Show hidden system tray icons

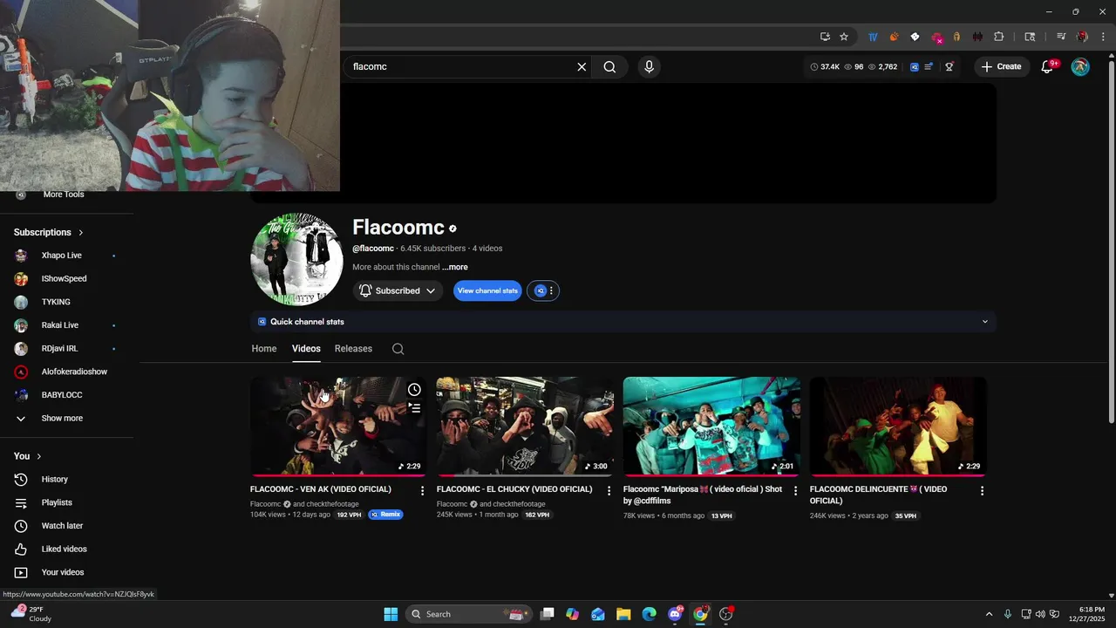[x=989, y=614]
